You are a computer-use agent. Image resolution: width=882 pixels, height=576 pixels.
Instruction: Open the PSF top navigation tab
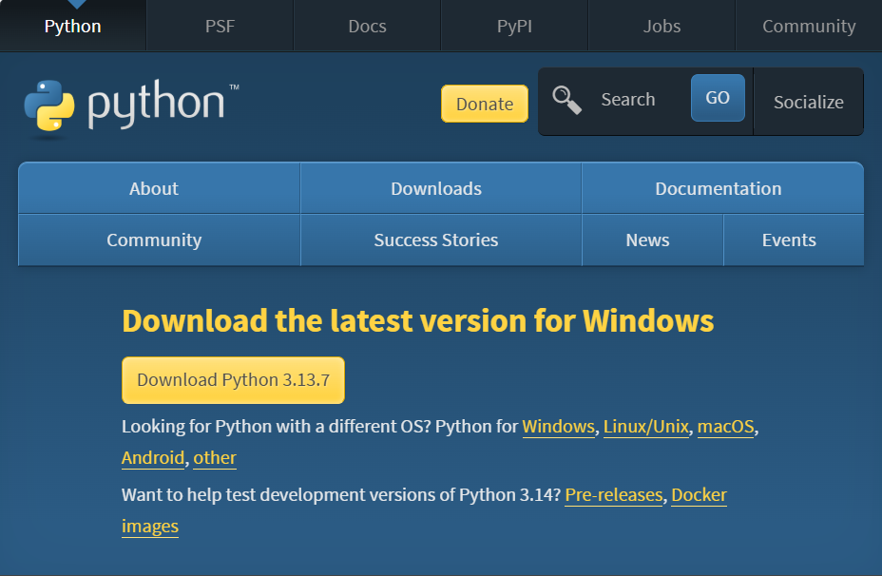click(x=220, y=26)
